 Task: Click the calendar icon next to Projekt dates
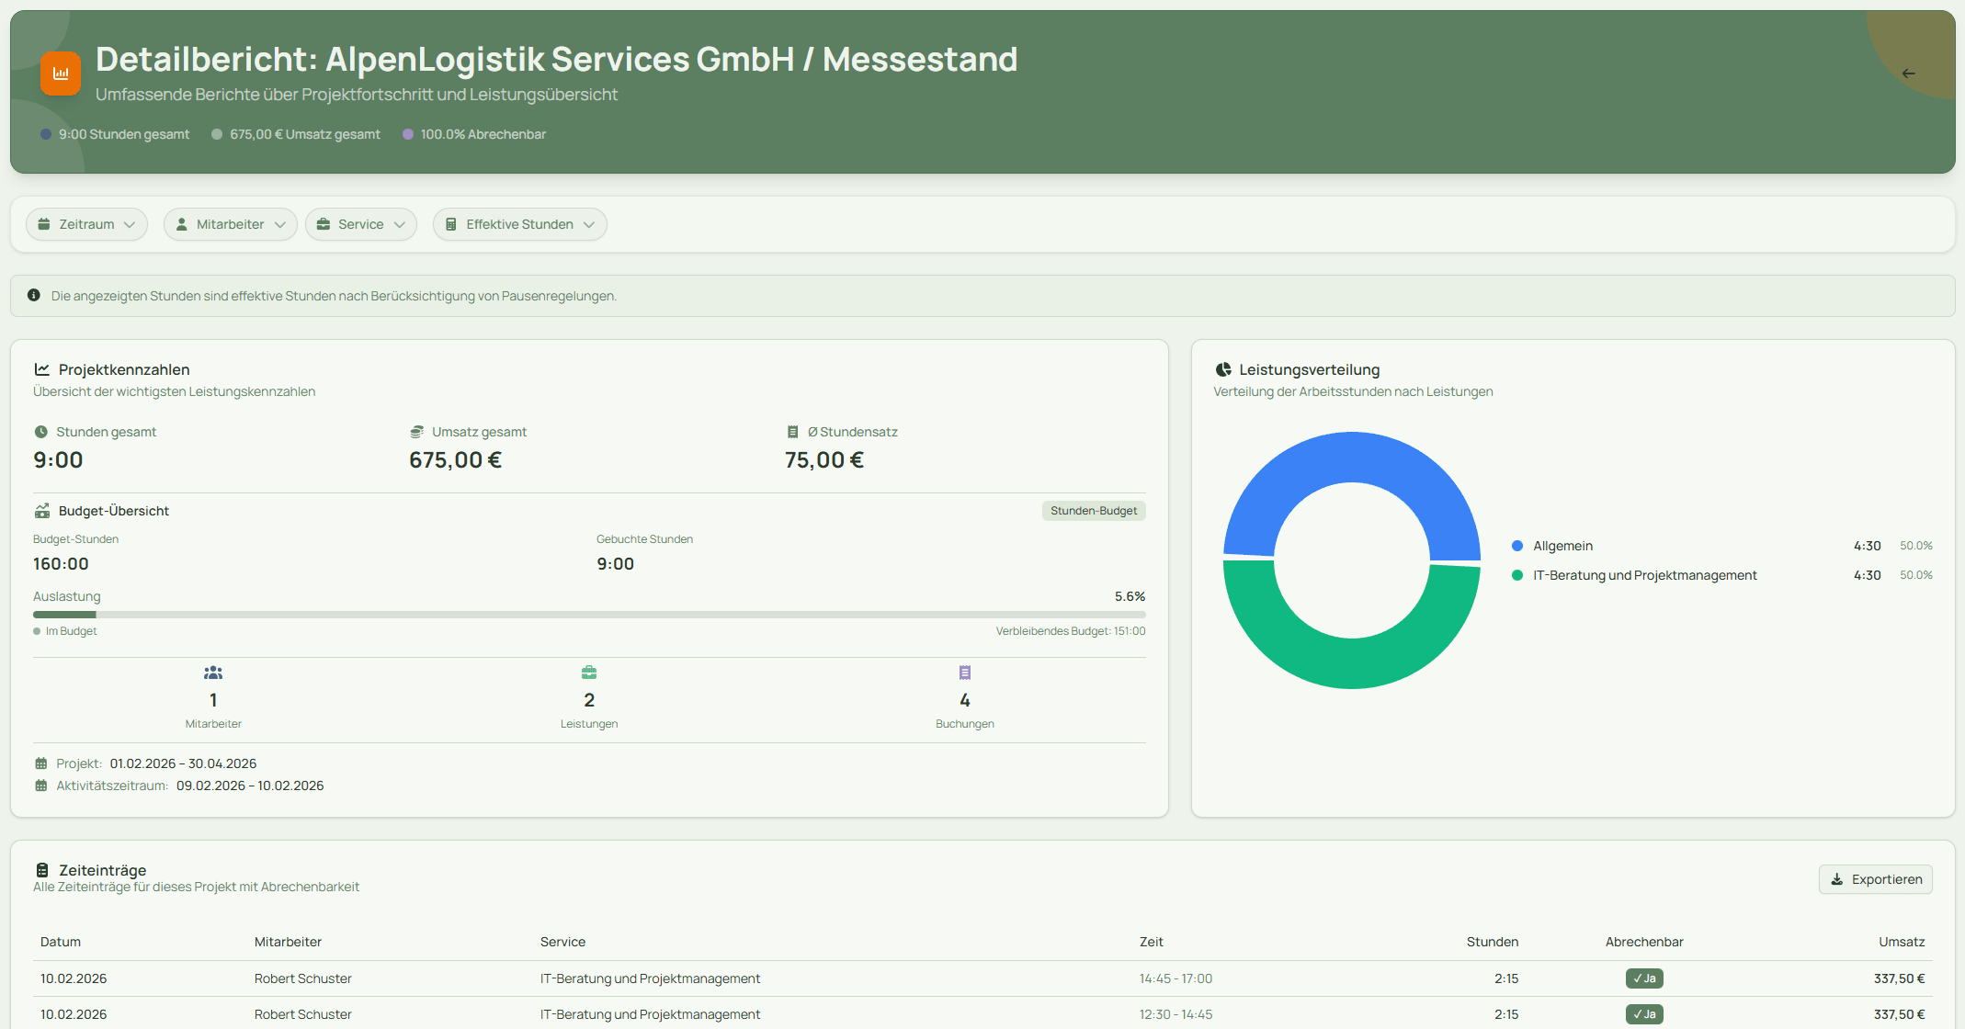pyautogui.click(x=41, y=763)
